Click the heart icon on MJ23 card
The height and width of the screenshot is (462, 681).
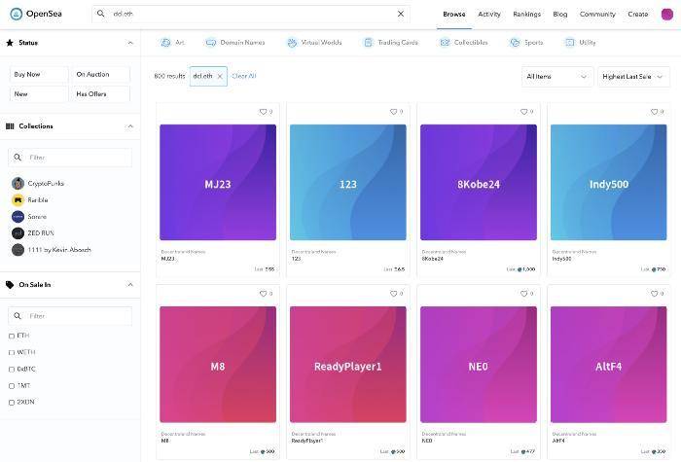point(263,112)
